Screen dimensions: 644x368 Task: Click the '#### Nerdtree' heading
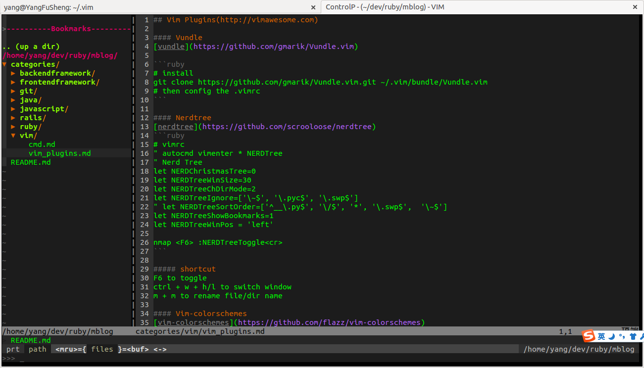point(182,118)
